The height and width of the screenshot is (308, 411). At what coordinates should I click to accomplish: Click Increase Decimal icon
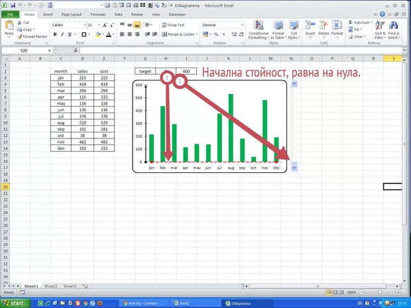(x=234, y=34)
